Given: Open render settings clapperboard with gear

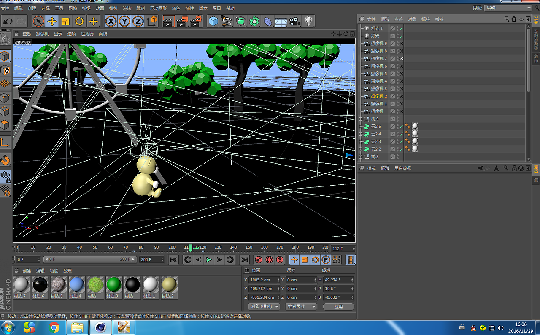Looking at the screenshot, I should click(196, 21).
